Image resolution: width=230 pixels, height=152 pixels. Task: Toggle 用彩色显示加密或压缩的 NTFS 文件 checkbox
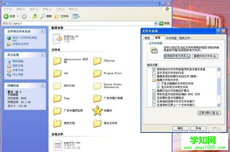pyautogui.click(x=154, y=94)
